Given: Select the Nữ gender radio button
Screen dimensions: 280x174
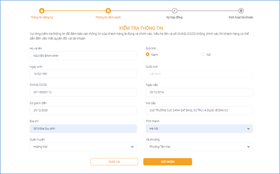Looking at the screenshot, I should click(203, 54).
